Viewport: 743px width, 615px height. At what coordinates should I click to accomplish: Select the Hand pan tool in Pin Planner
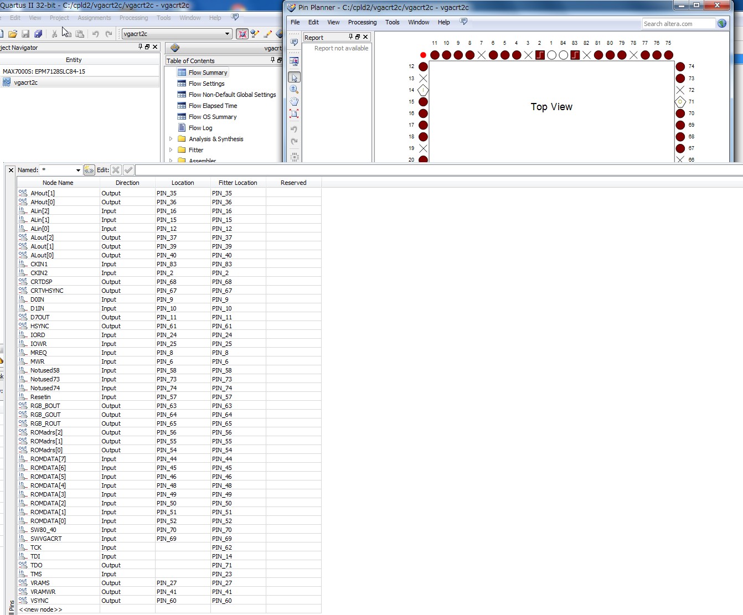click(294, 101)
